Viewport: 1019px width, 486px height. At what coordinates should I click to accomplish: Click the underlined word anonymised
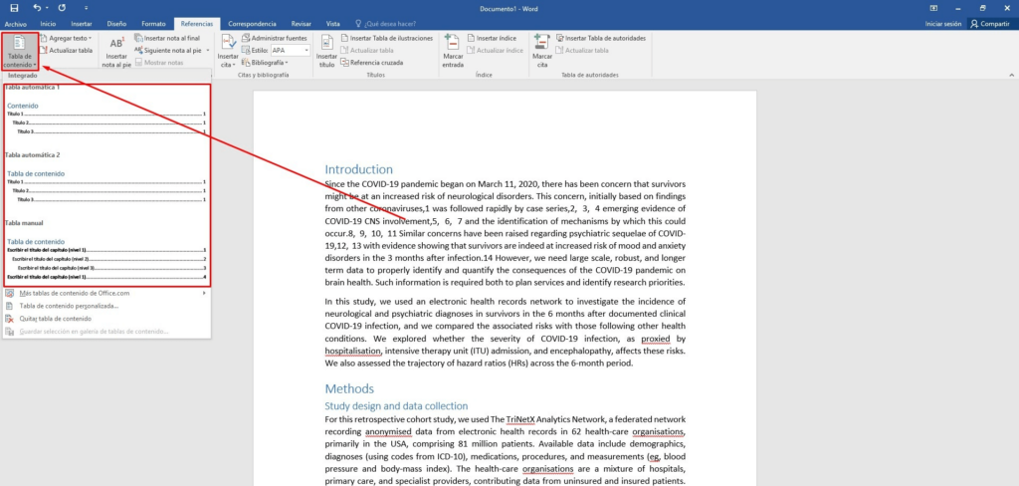(x=386, y=432)
